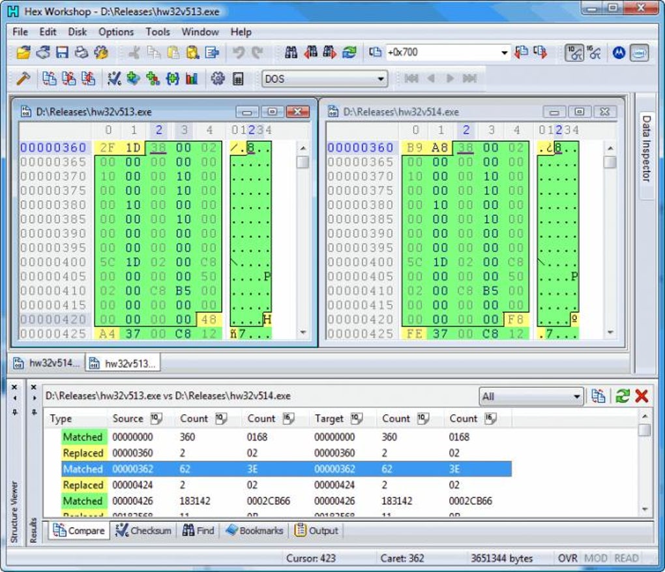
Task: Click the Copy icon in toolbar
Action: pos(153,53)
